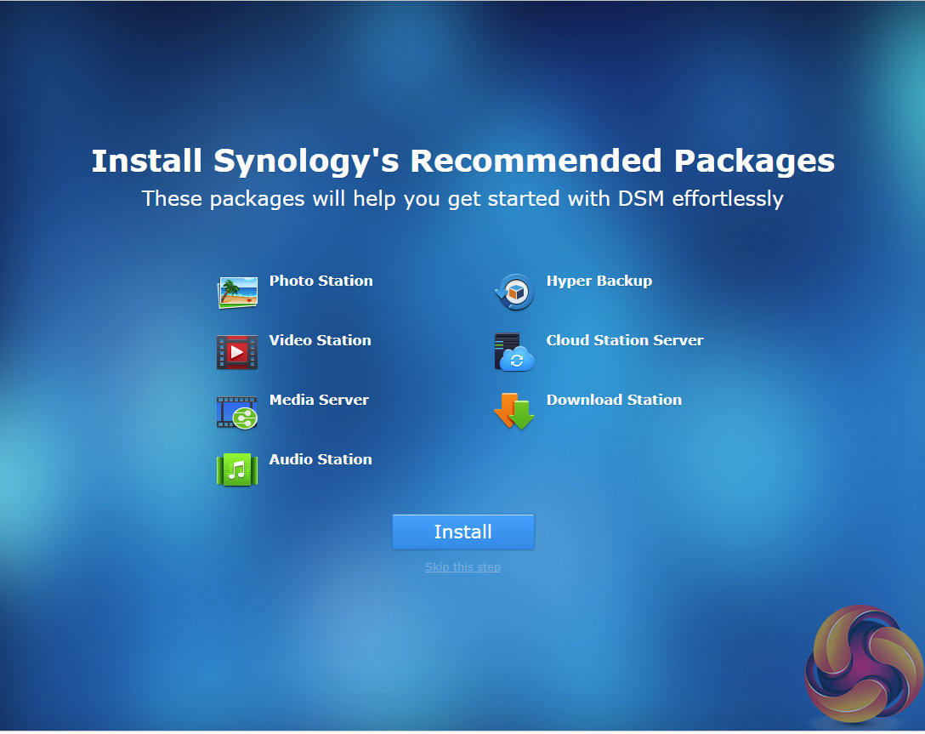Click the Photo Station beach picture icon
Image resolution: width=925 pixels, height=734 pixels.
(237, 292)
